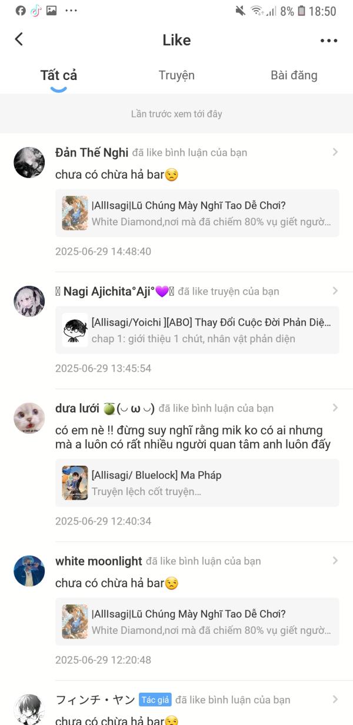Viewport: 353px width, 725px height.
Task: Expand the dưa lưới notification chevron
Action: click(335, 407)
